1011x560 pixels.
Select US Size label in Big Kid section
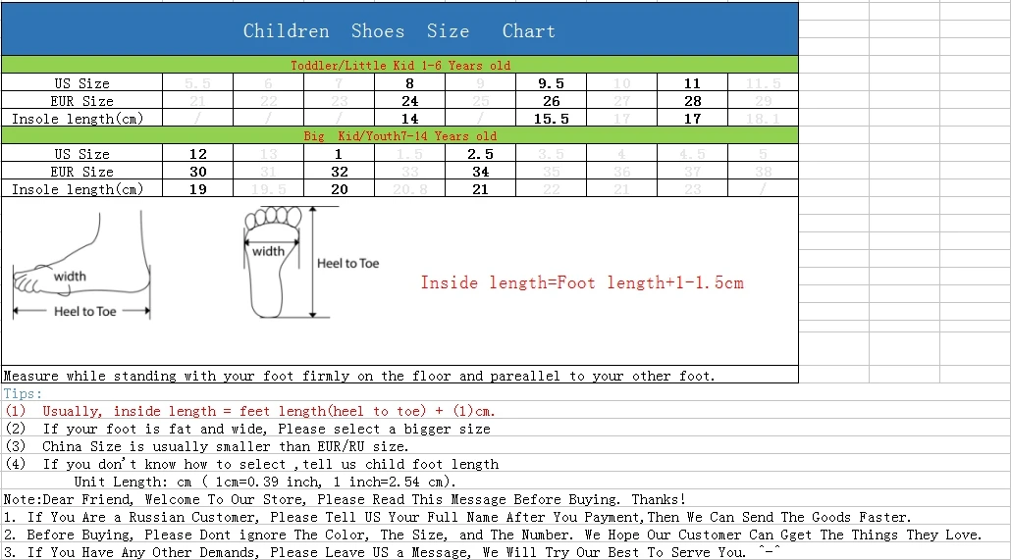(81, 154)
